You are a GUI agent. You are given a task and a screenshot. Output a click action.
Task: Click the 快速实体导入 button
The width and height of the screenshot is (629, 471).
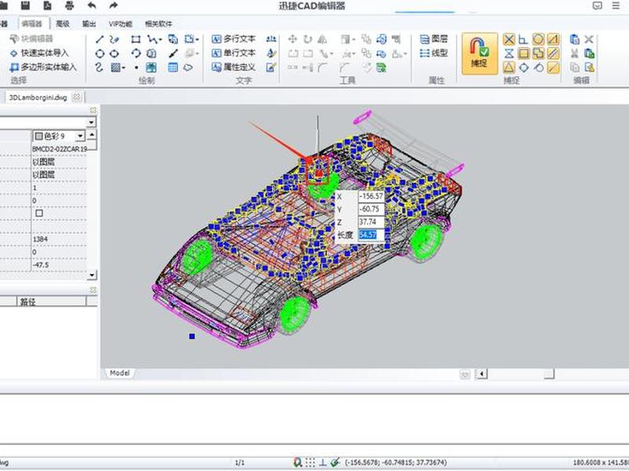pyautogui.click(x=39, y=53)
